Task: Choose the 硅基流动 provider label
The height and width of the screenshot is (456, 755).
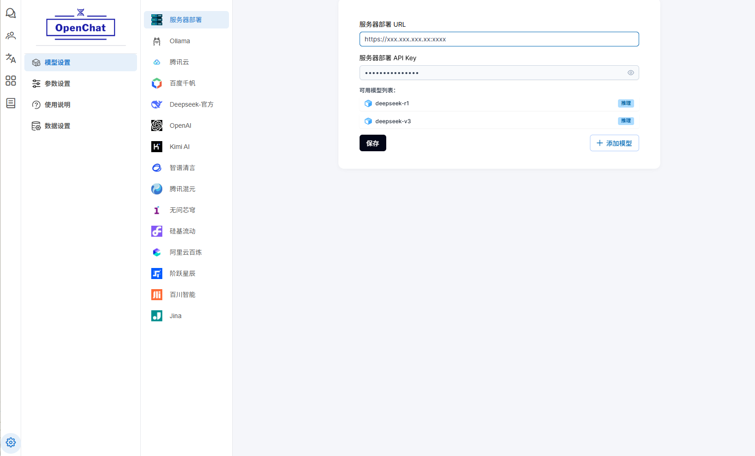Action: (183, 231)
